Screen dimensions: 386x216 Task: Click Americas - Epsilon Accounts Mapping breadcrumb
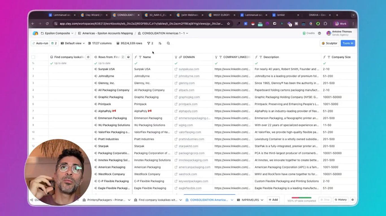point(105,33)
